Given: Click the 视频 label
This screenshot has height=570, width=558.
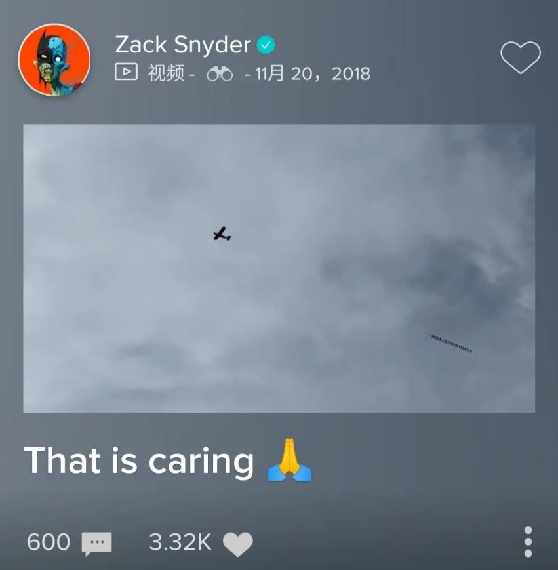Looking at the screenshot, I should [166, 73].
